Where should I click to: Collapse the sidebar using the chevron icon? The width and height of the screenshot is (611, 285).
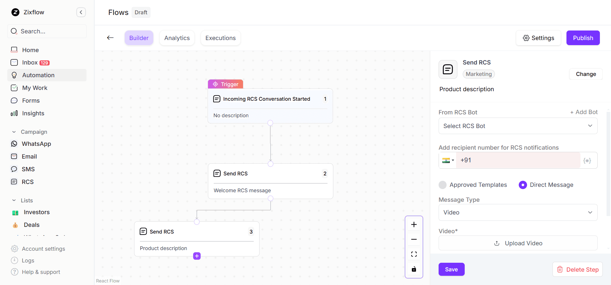coord(81,12)
